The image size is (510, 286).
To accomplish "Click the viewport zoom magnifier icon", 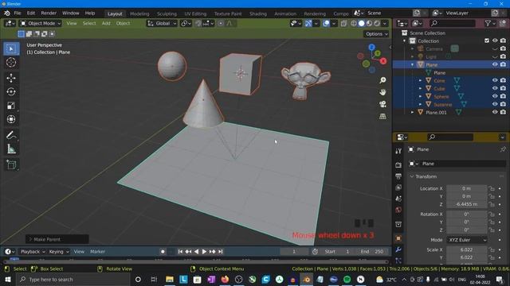I will tap(382, 80).
